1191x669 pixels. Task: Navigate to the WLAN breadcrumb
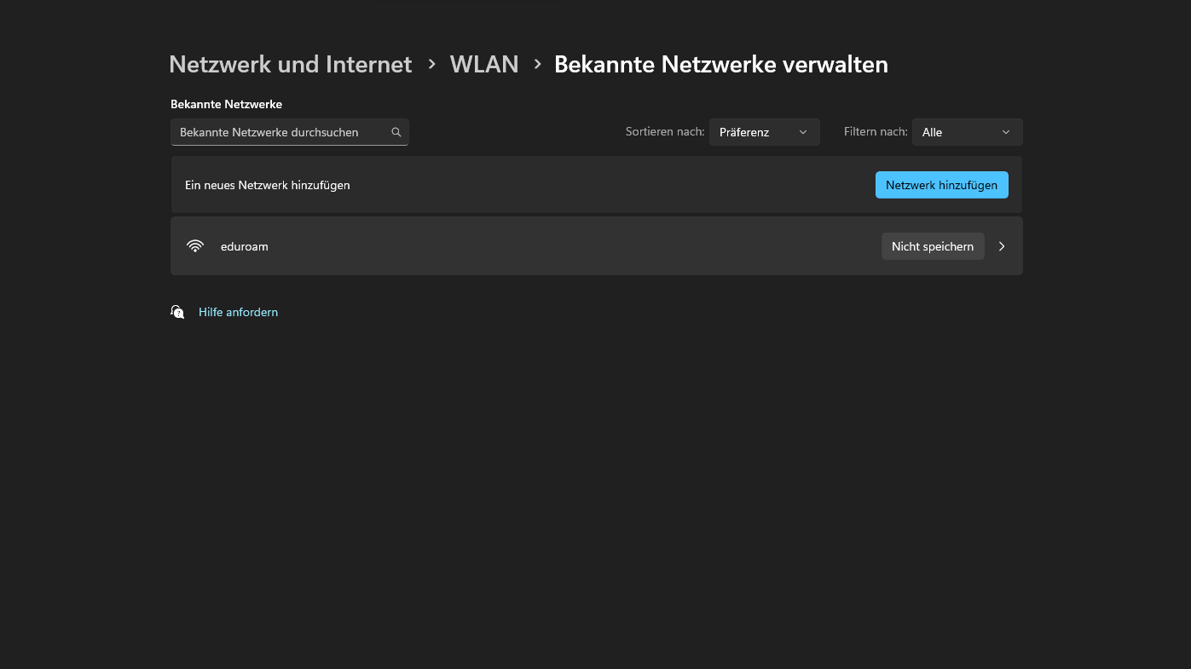click(x=484, y=65)
